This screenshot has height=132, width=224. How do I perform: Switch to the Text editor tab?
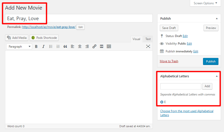[x=148, y=39]
